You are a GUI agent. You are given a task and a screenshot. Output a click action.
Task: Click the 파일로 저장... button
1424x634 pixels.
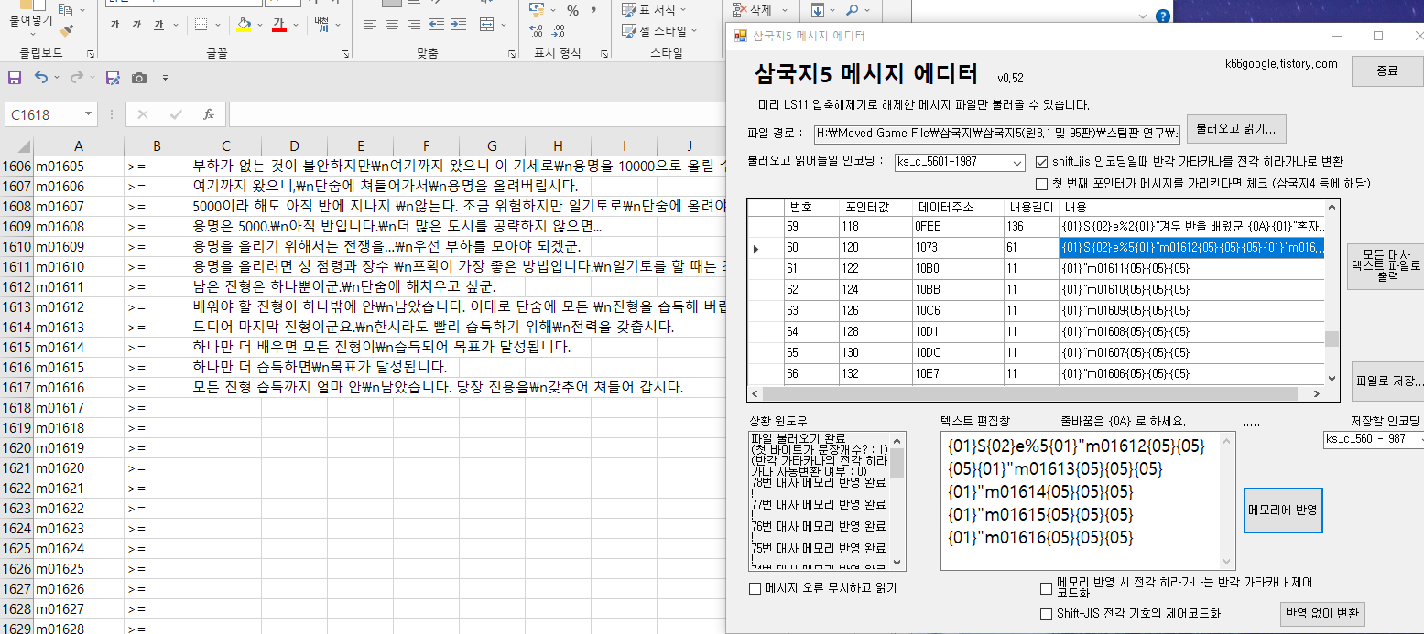1387,381
